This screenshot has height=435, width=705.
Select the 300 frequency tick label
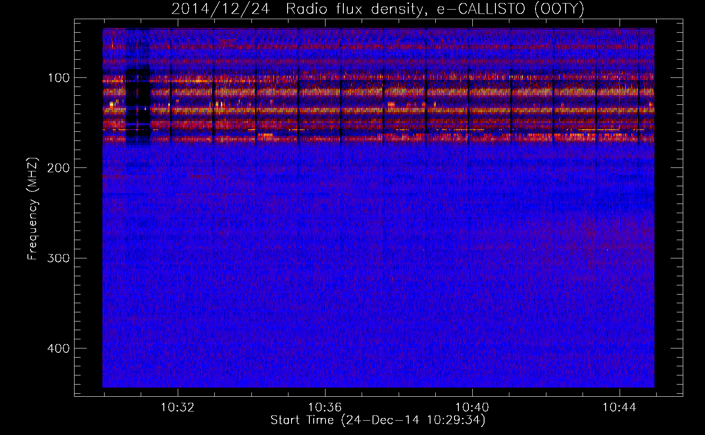[x=58, y=258]
